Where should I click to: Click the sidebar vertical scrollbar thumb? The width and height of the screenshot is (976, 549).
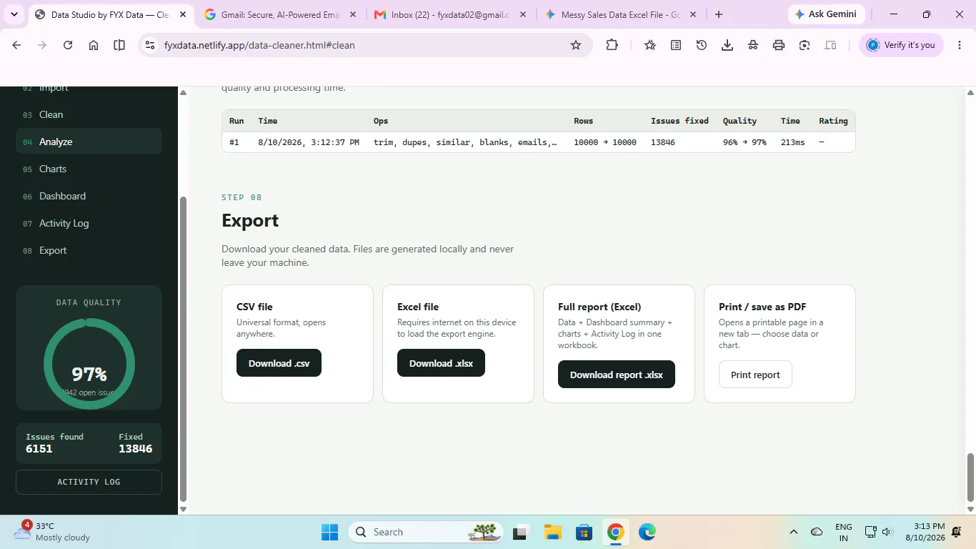click(183, 349)
